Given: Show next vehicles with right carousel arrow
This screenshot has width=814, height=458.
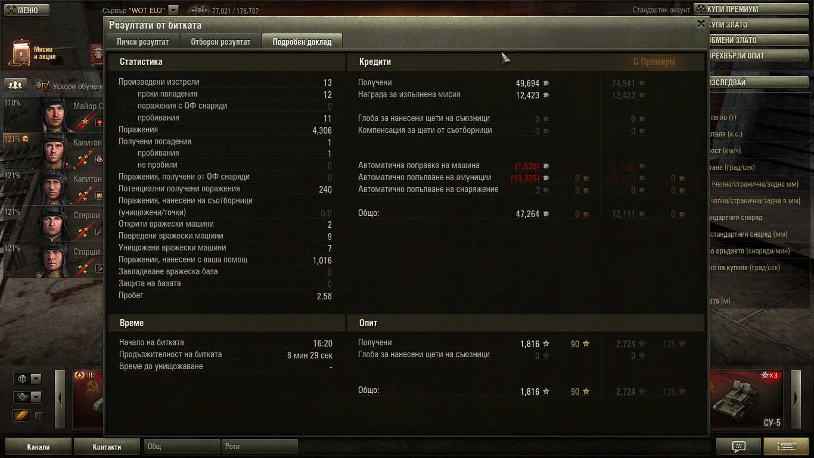Looking at the screenshot, I should 796,400.
